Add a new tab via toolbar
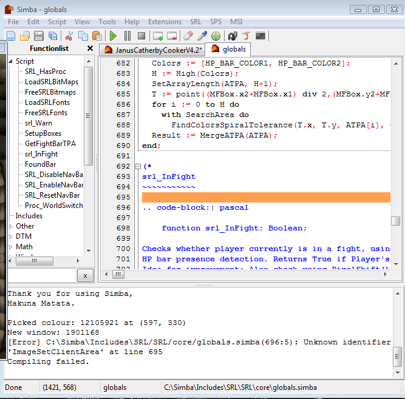The image size is (405, 399). (x=158, y=36)
